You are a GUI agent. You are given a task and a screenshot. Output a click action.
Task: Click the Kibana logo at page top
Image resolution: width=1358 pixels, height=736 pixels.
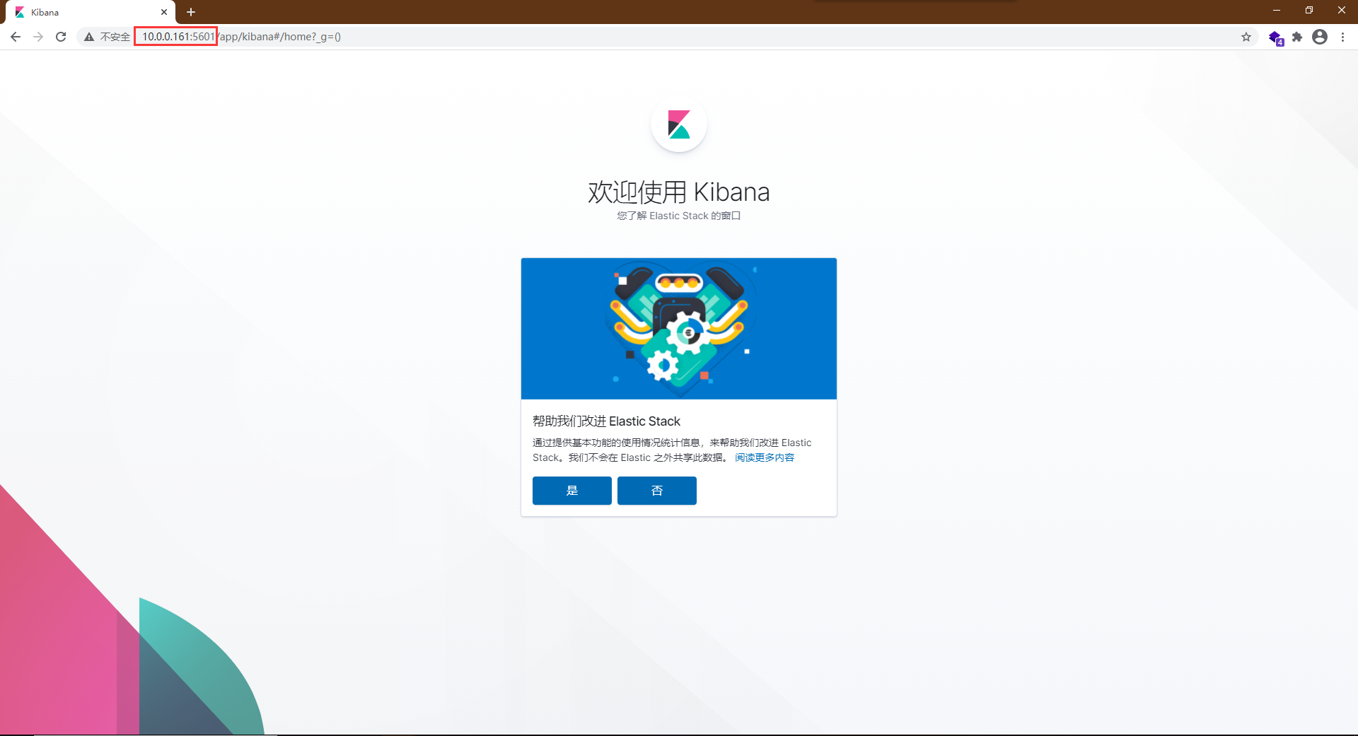[678, 124]
